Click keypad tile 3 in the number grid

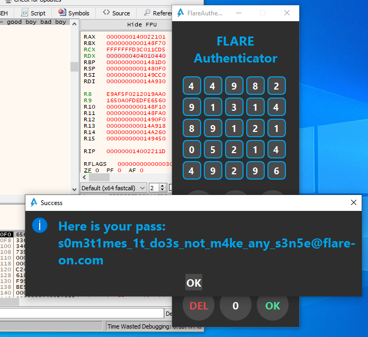click(x=234, y=107)
